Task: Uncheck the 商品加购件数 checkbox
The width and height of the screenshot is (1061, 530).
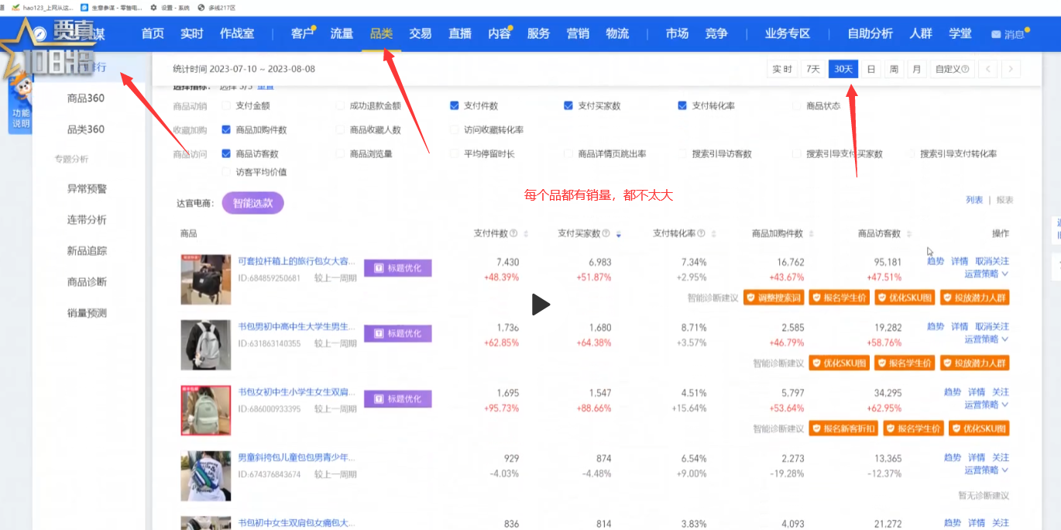Action: 227,130
